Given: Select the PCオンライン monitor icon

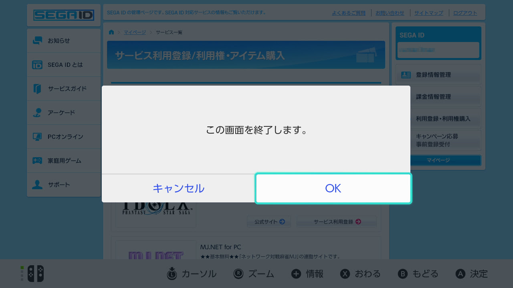Looking at the screenshot, I should point(37,137).
